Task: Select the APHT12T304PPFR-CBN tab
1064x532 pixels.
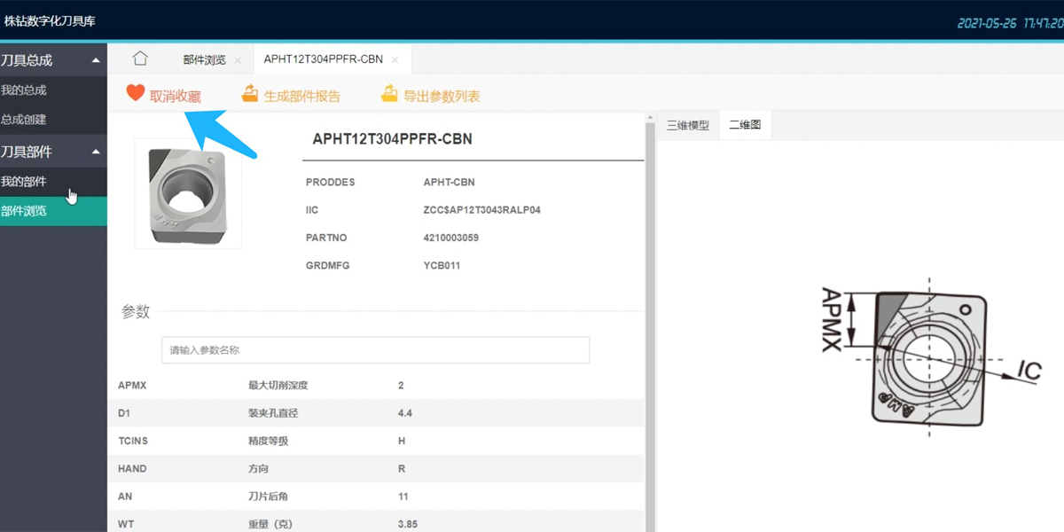Action: pyautogui.click(x=323, y=59)
